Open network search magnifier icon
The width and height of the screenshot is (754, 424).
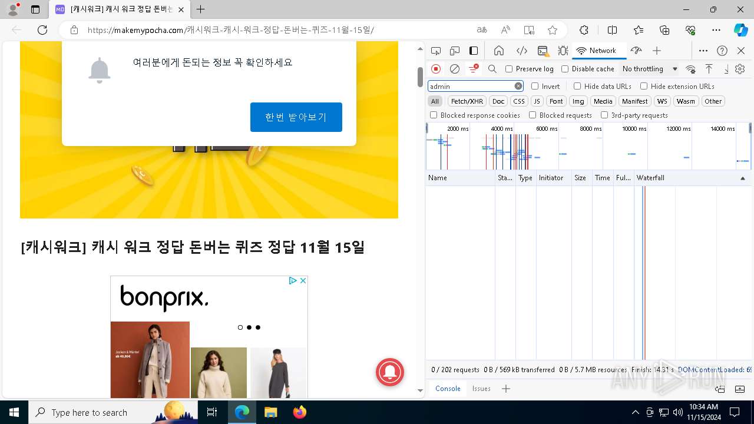pos(492,69)
